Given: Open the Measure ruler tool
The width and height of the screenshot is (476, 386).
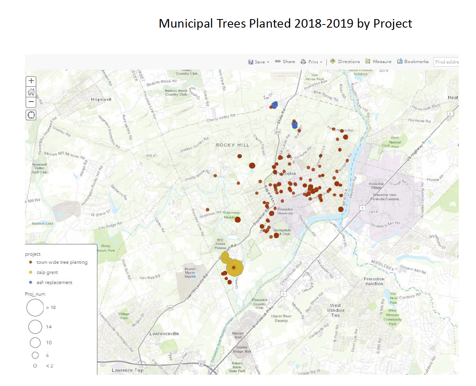Looking at the screenshot, I should (x=378, y=61).
